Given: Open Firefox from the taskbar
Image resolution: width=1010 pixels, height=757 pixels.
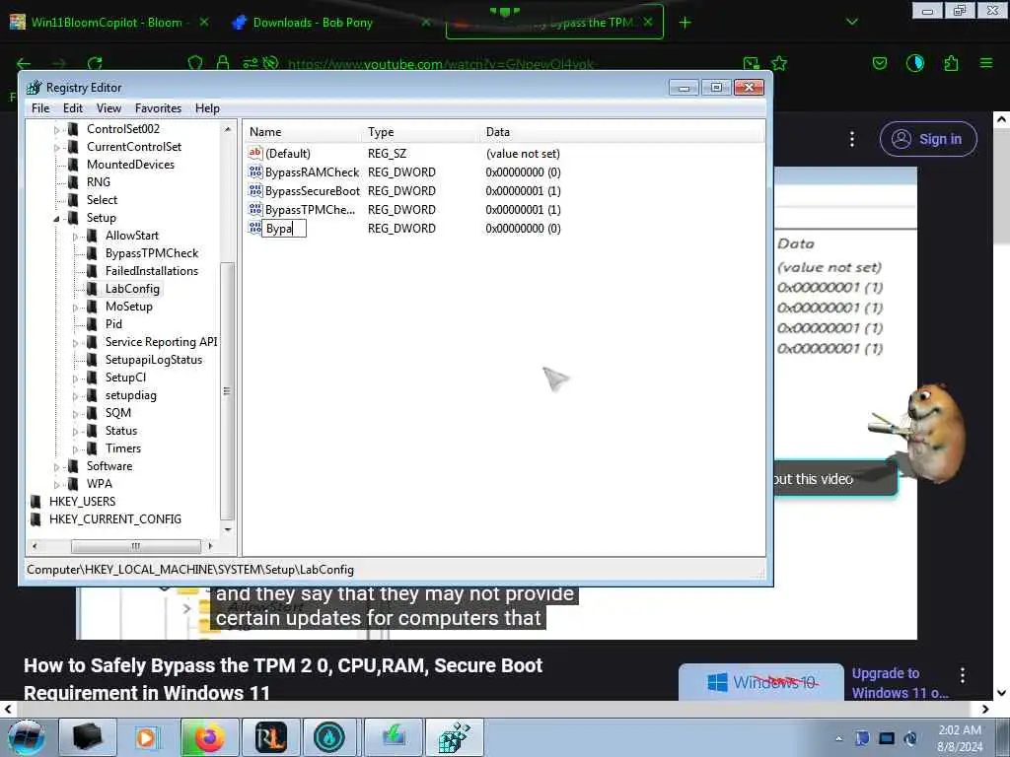Looking at the screenshot, I should pyautogui.click(x=209, y=737).
